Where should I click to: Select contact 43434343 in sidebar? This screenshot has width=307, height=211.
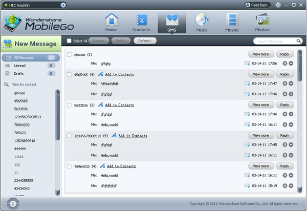click(21, 188)
